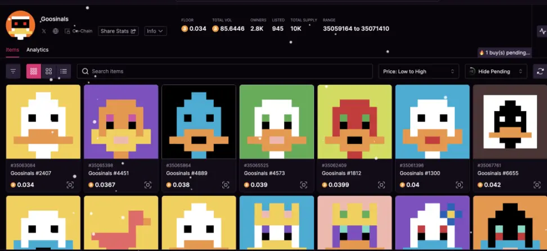Screen dimensions: 547x251
Task: Click the scan icon on Goosinals #4451
Action: [x=148, y=185]
